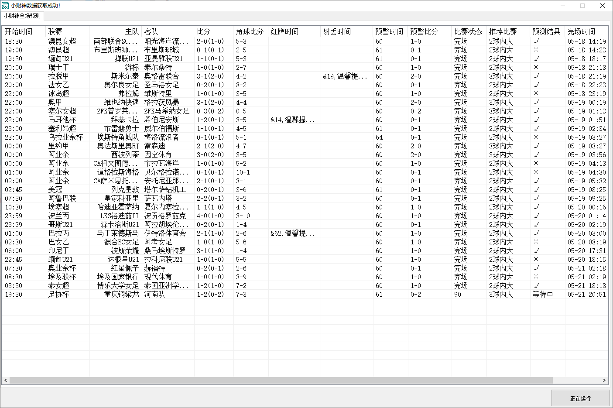
Task: Click the 波兰丙 league cell
Action: 58,216
